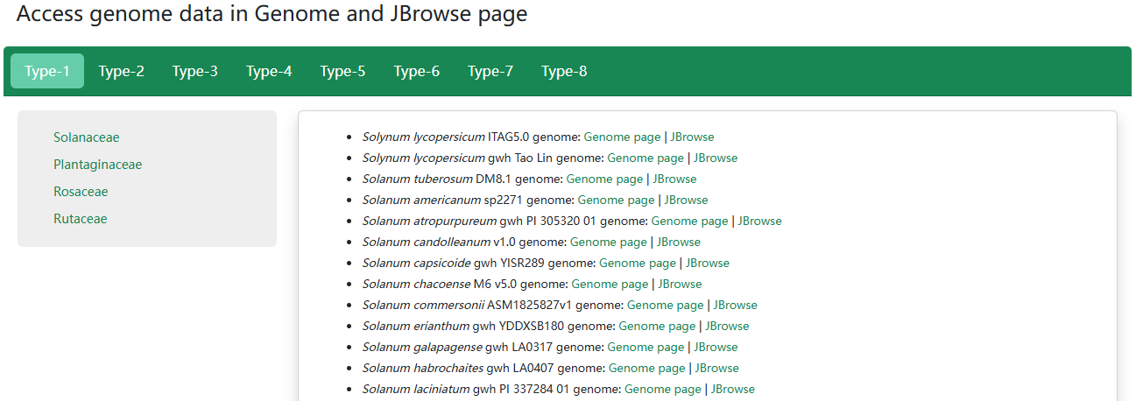This screenshot has height=401, width=1136.
Task: Click the Type-3 tab
Action: coord(194,72)
